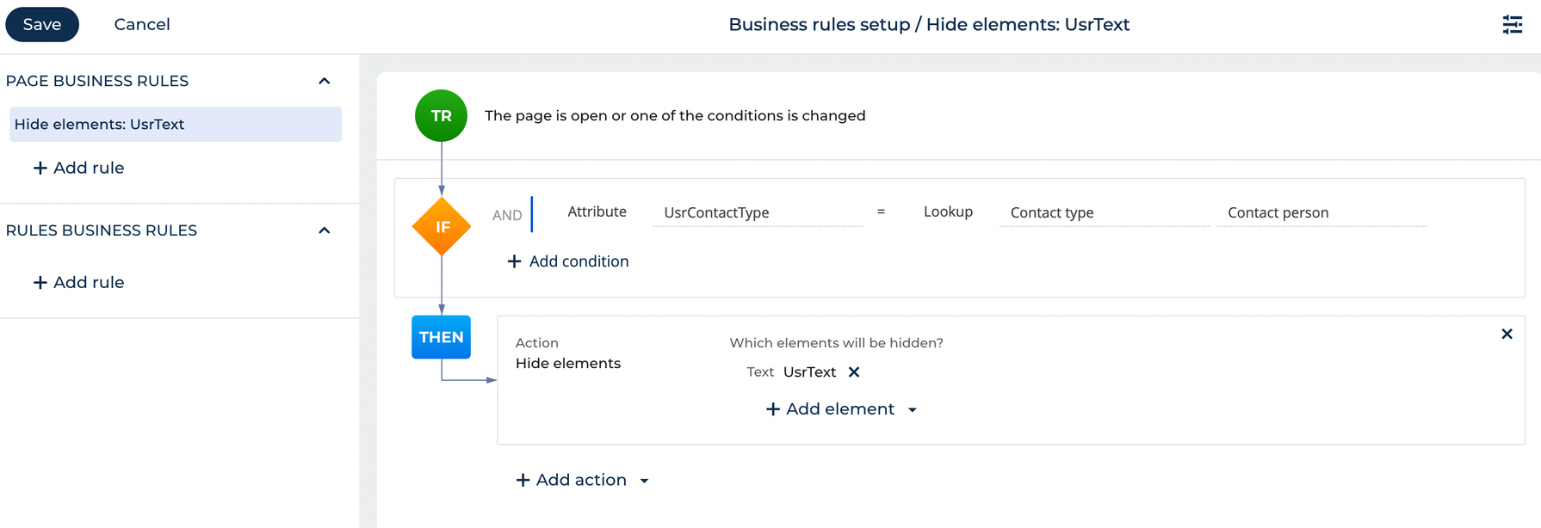This screenshot has width=1541, height=528.
Task: Click the green TR trigger node
Action: coord(441,115)
